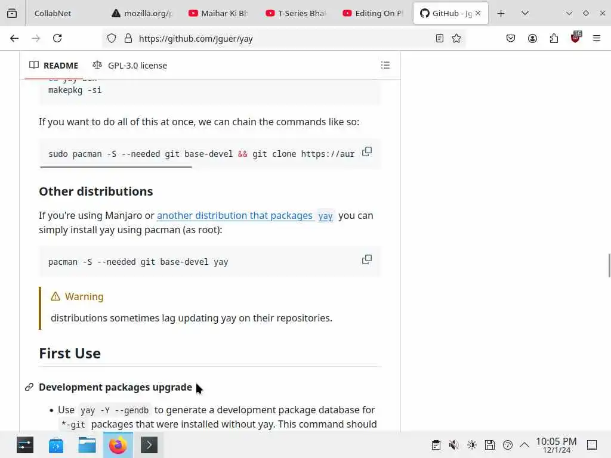The width and height of the screenshot is (611, 458).
Task: Click Development packages upgrade heading
Action: click(x=115, y=387)
